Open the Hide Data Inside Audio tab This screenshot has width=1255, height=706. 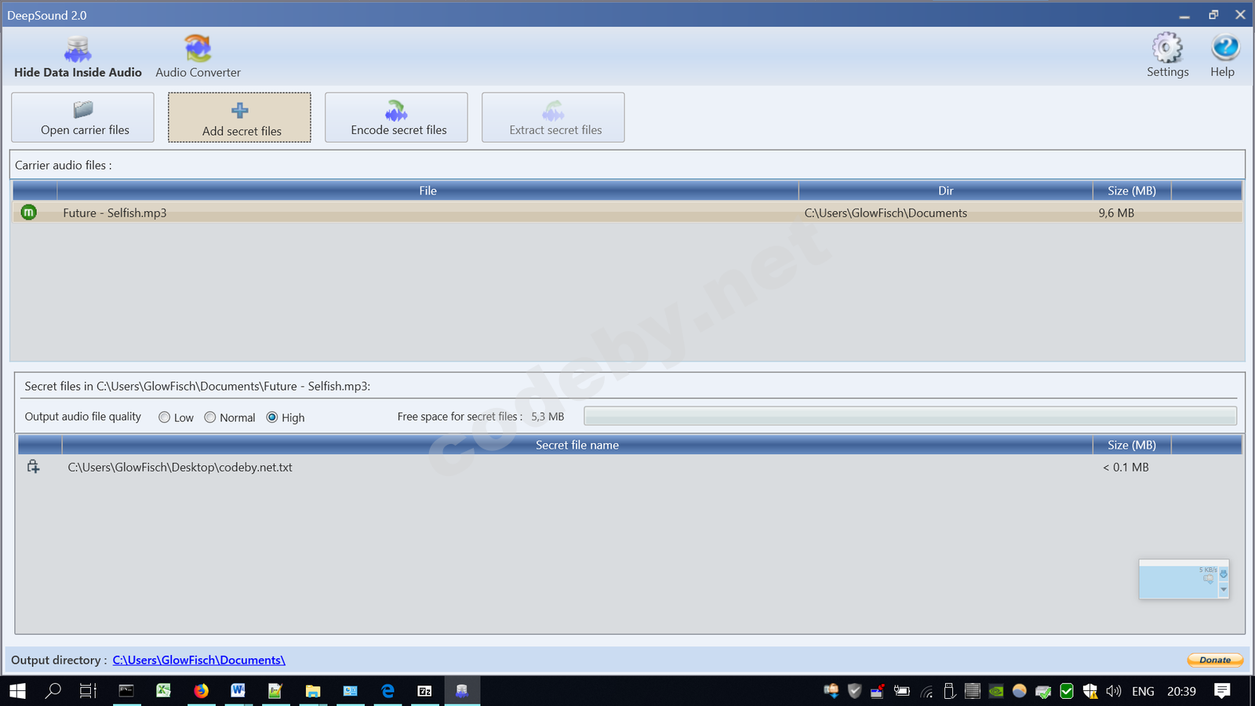[78, 57]
